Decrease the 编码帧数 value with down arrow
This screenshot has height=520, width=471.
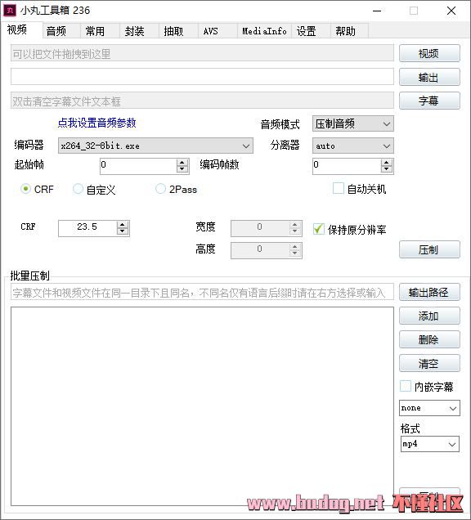(x=387, y=169)
